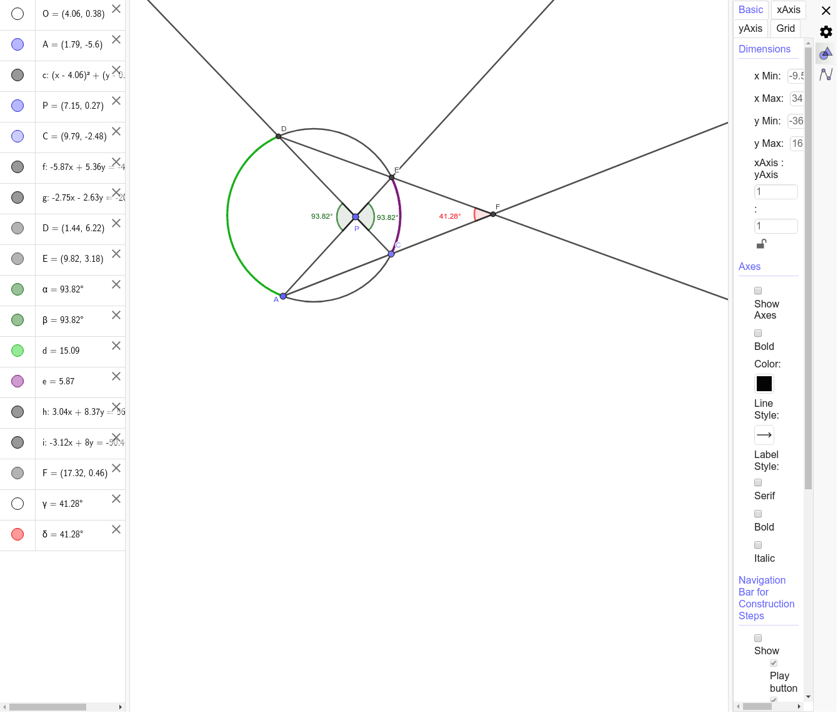838x713 pixels.
Task: Open Navigation Bar for Construction Steps
Action: coord(767,598)
